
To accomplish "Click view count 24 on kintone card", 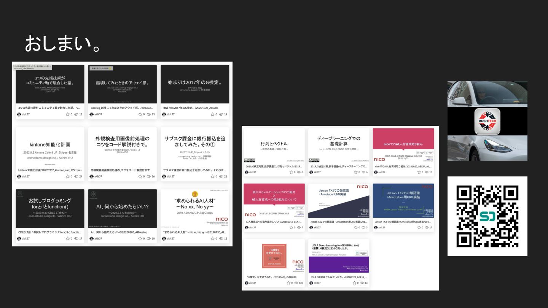I will click(81, 176).
